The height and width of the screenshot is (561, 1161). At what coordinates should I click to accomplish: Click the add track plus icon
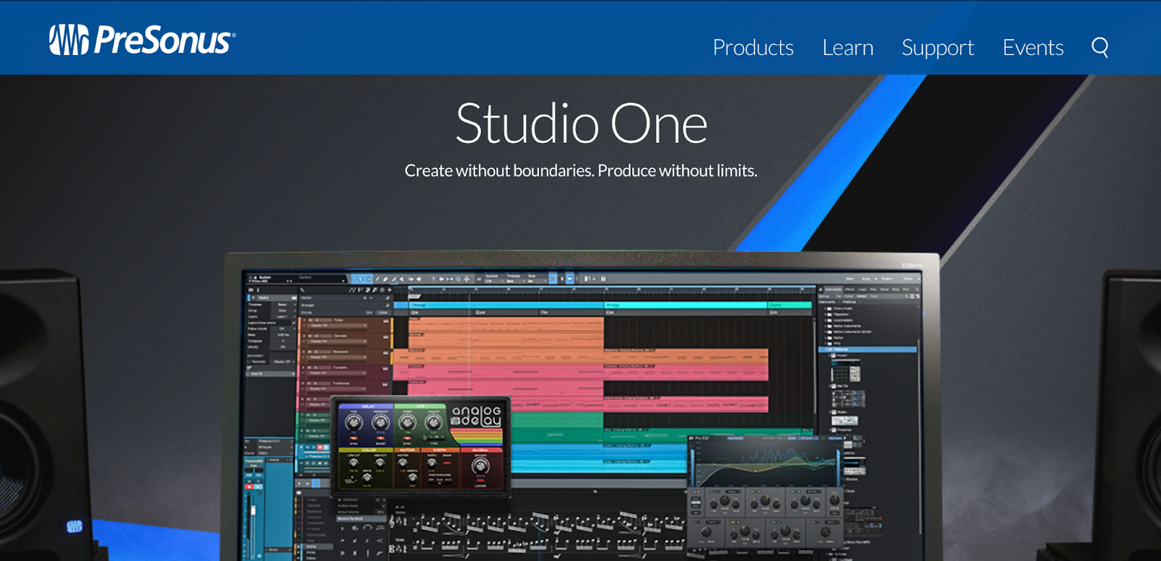click(390, 290)
